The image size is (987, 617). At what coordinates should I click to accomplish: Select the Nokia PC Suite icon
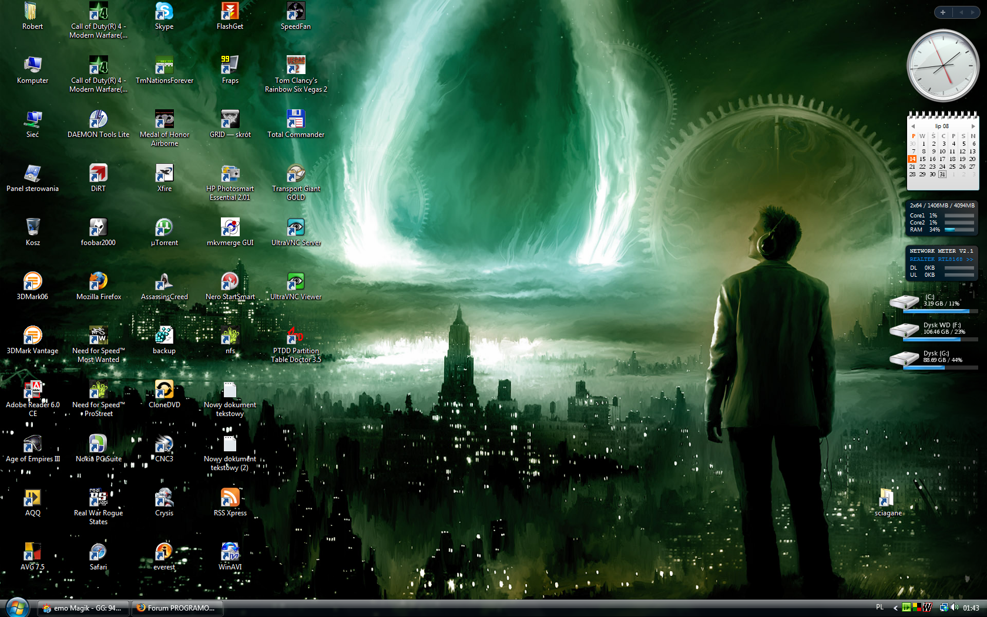[98, 449]
